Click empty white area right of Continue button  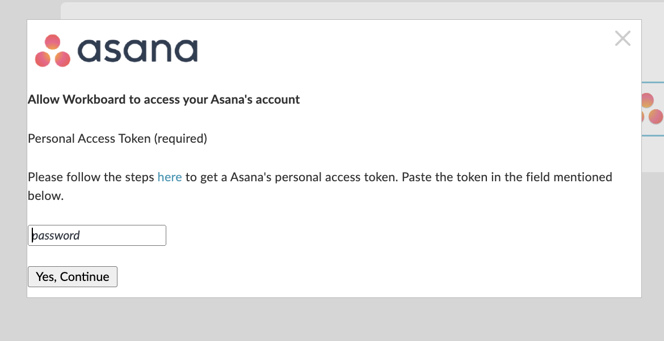tap(377, 277)
